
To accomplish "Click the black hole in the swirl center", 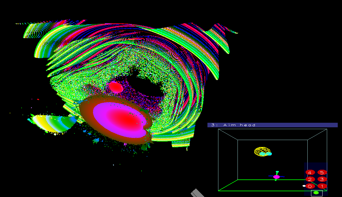I will (146, 86).
